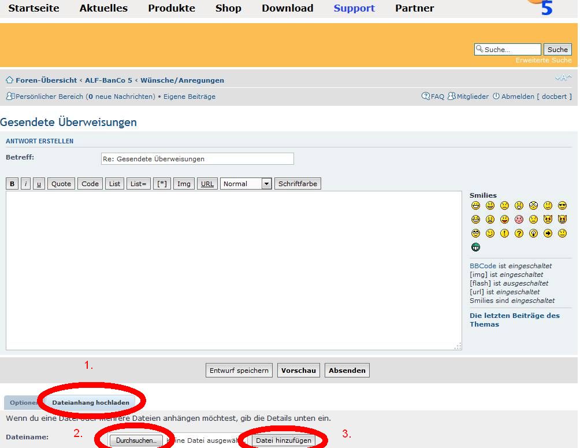Image resolution: width=580 pixels, height=448 pixels.
Task: Focus the Suche search input field
Action: [x=508, y=49]
